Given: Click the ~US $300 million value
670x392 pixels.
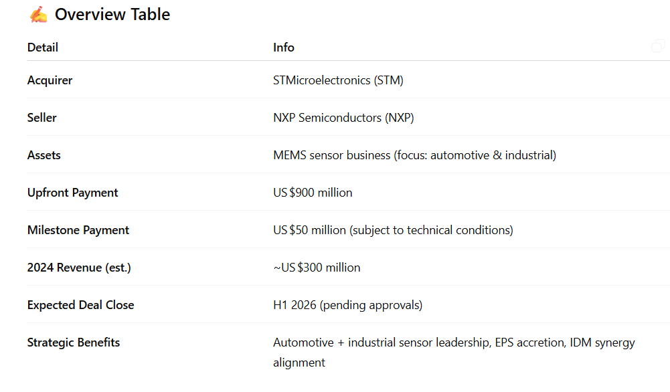Looking at the screenshot, I should pos(317,268).
